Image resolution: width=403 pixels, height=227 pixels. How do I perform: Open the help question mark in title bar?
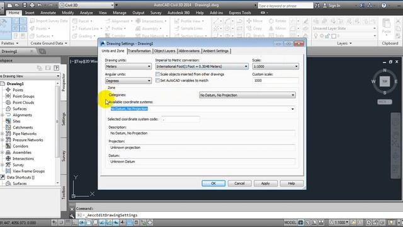pos(383,5)
